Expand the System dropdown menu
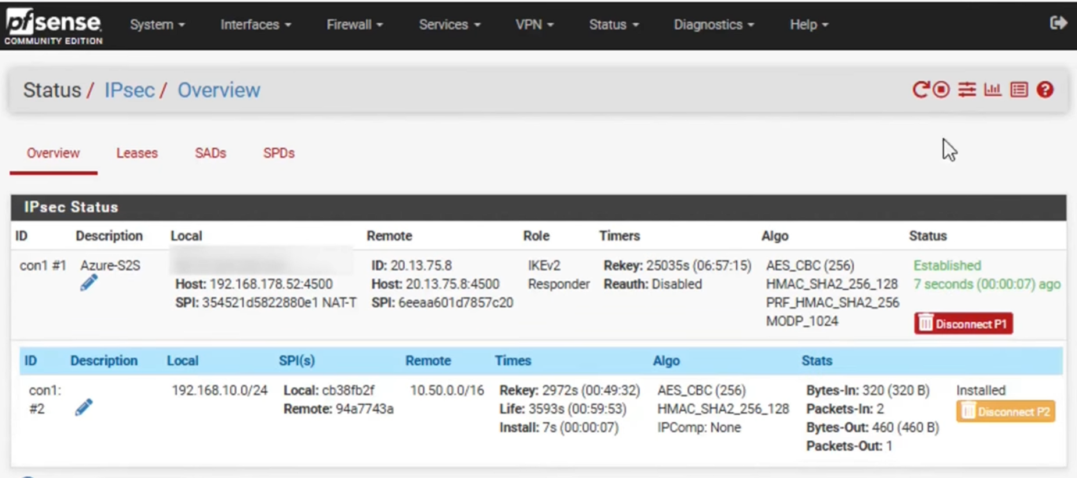The image size is (1077, 478). click(157, 25)
